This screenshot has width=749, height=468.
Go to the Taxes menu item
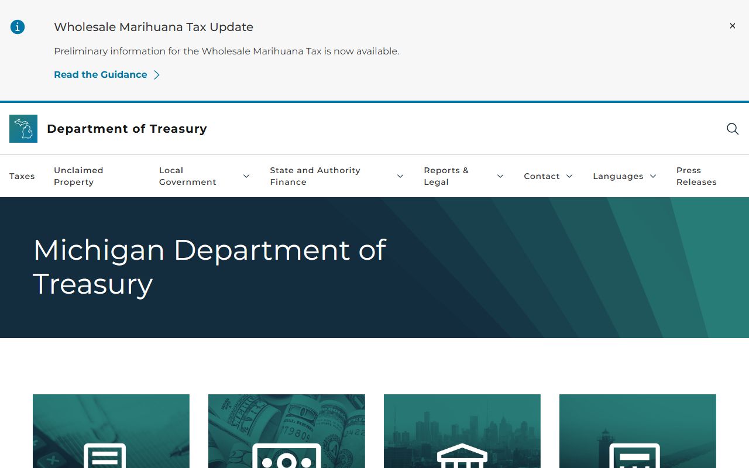tap(22, 176)
